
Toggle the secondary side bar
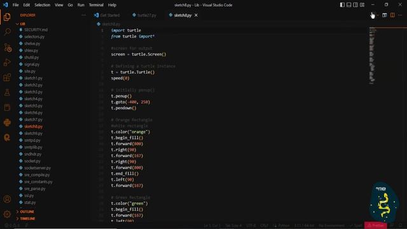coord(355,4)
